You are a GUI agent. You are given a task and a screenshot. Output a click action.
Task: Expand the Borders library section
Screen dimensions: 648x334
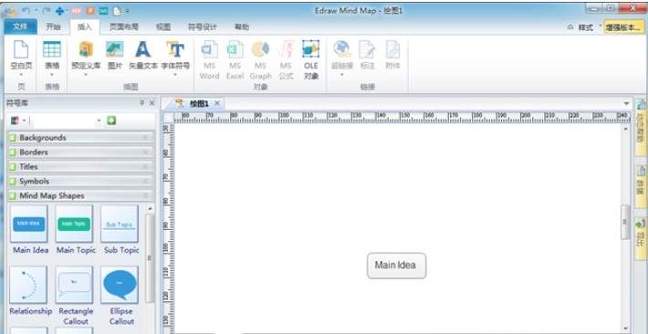[x=81, y=152]
